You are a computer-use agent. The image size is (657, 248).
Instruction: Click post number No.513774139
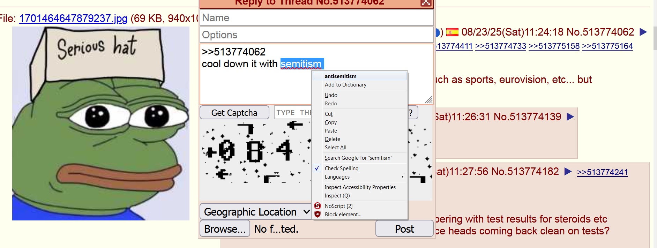pos(528,117)
